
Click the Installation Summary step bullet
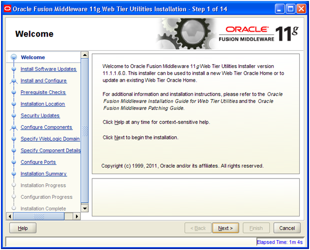pyautogui.click(x=14, y=174)
